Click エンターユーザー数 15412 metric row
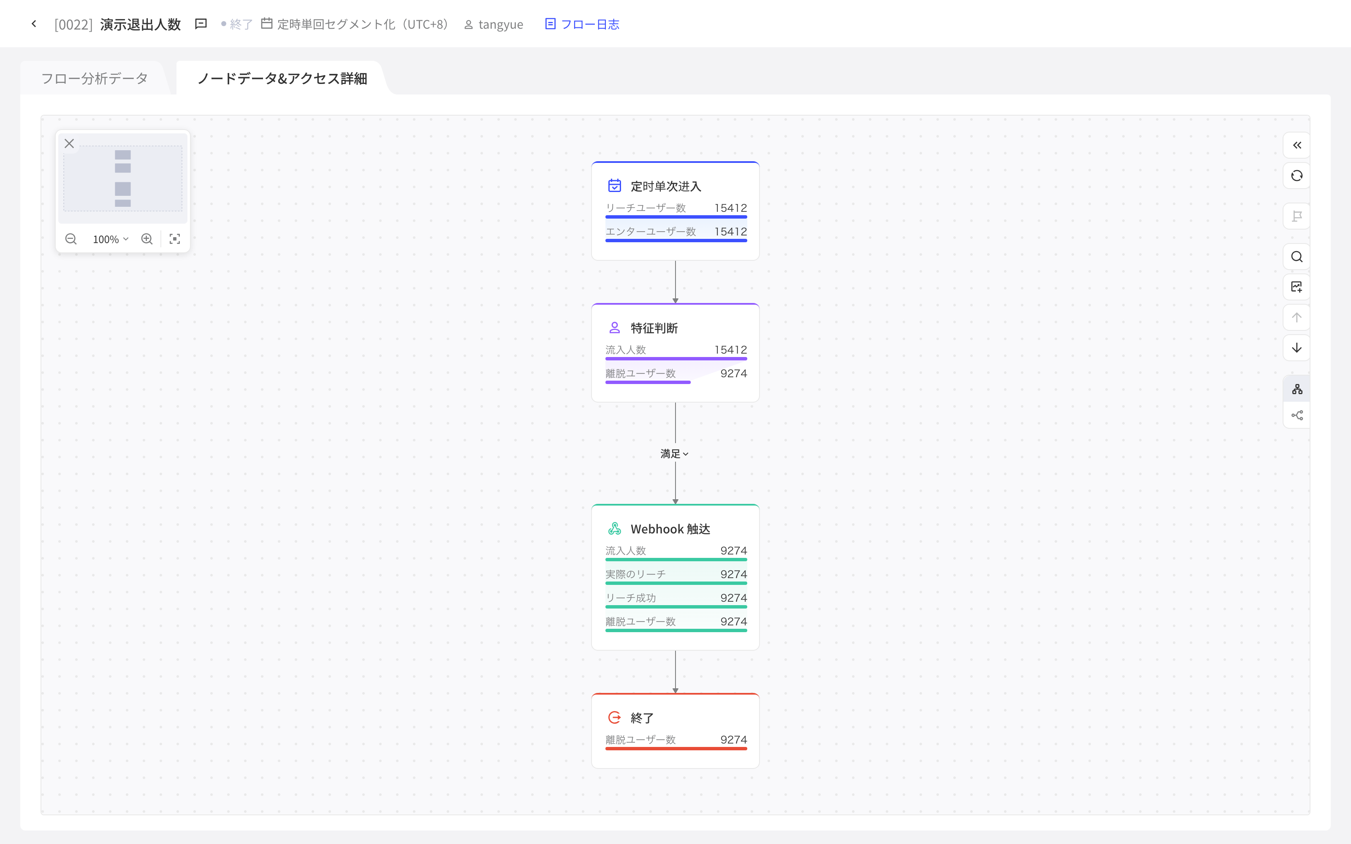Image resolution: width=1351 pixels, height=844 pixels. (x=675, y=233)
